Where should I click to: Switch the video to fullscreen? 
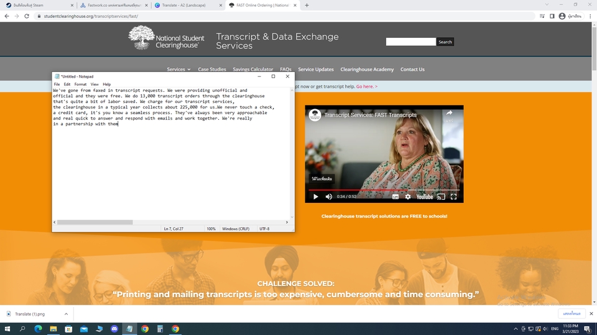[x=453, y=197]
